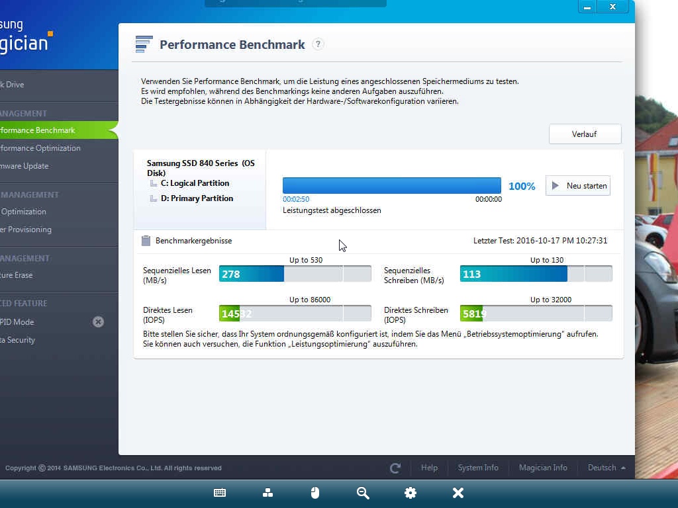678x508 pixels.
Task: Click 'Up to 86000' label
Action: 310,300
